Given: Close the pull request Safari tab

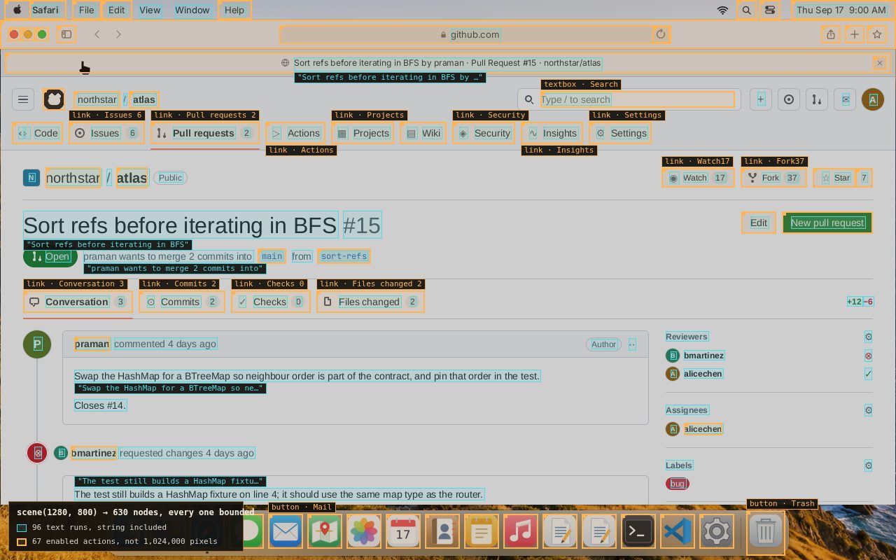Looking at the screenshot, I should [x=880, y=63].
